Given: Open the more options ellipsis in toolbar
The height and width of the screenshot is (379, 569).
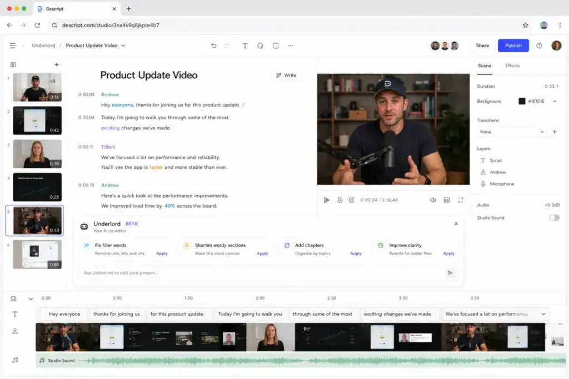Looking at the screenshot, I should point(291,46).
